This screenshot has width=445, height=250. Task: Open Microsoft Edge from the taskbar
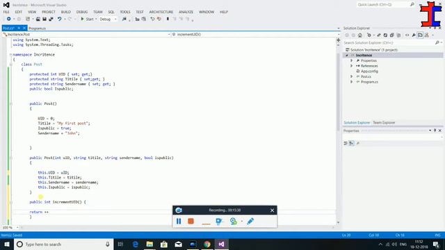pyautogui.click(x=136, y=244)
